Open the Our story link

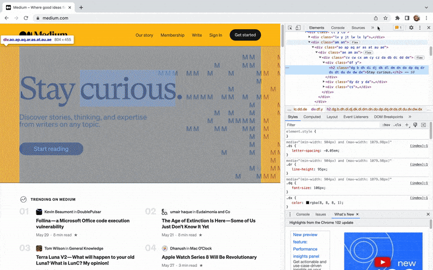[144, 35]
